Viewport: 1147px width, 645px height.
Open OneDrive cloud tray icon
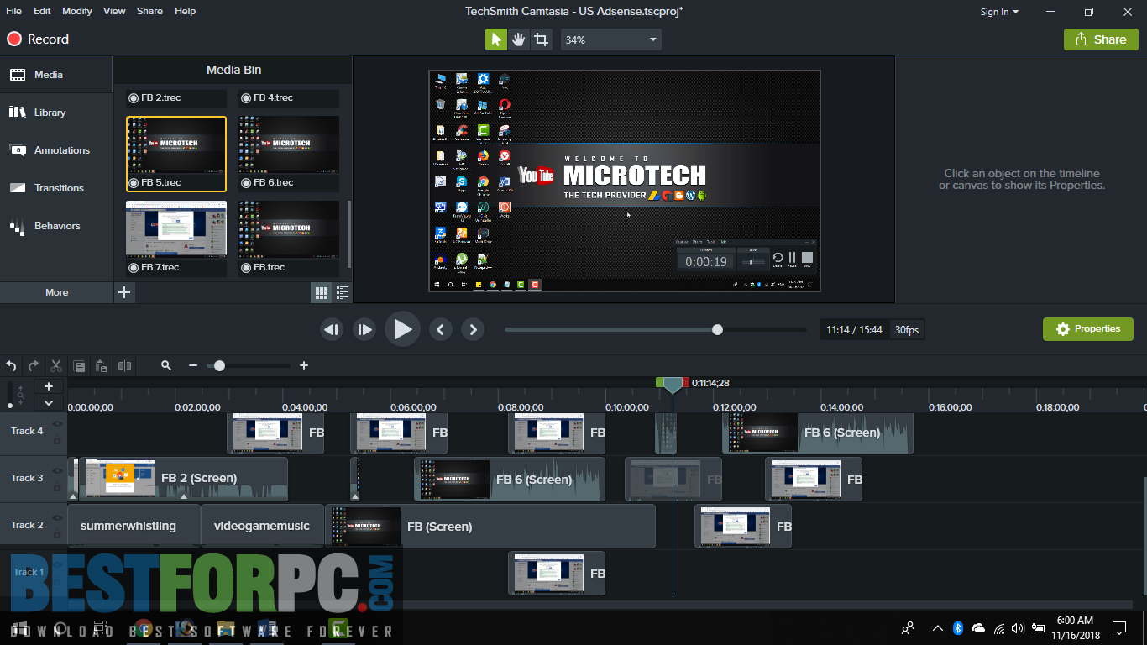pyautogui.click(x=978, y=627)
